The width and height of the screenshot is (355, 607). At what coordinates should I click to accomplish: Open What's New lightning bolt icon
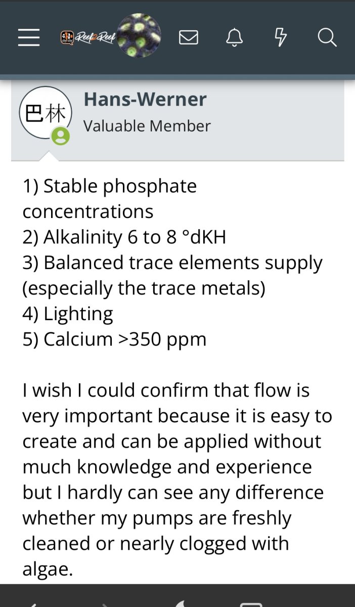[281, 37]
